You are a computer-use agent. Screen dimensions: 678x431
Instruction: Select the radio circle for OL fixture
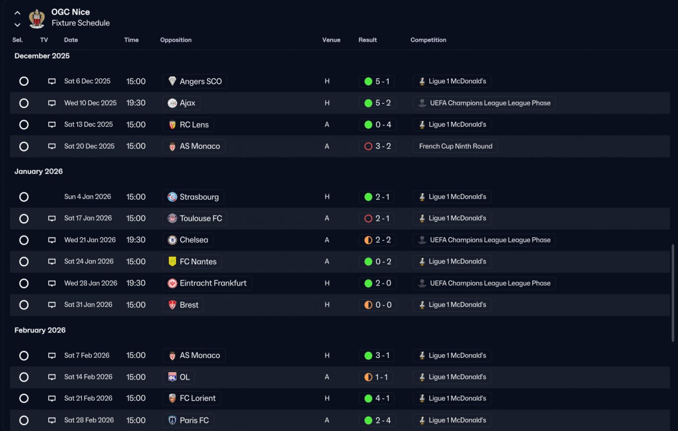[x=24, y=377]
